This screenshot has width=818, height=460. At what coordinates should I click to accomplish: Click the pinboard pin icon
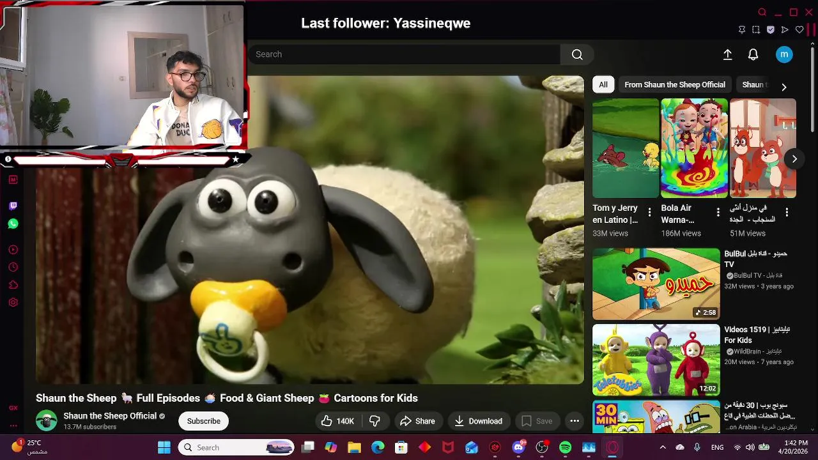(742, 29)
